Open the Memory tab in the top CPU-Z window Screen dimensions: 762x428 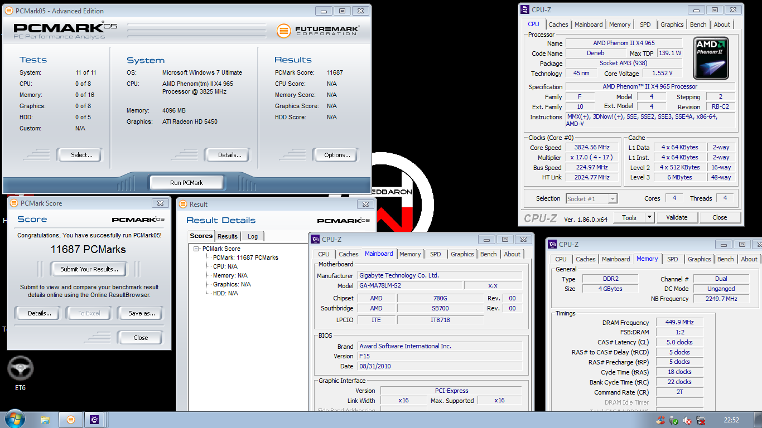(x=620, y=25)
